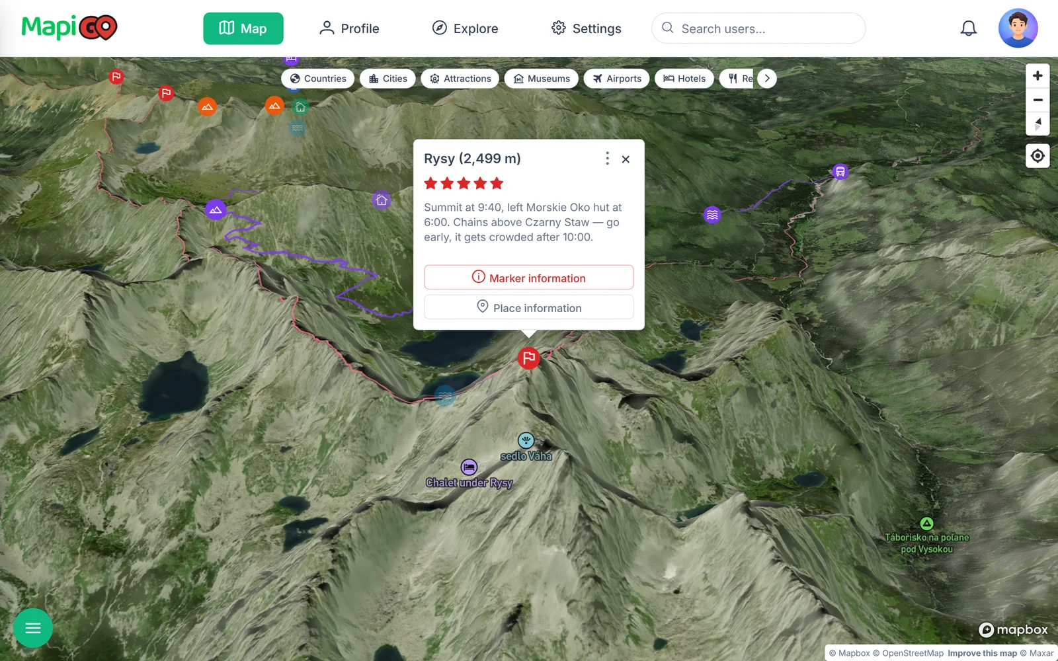Image resolution: width=1058 pixels, height=661 pixels.
Task: Open the green hamburger menu button
Action: [x=33, y=628]
